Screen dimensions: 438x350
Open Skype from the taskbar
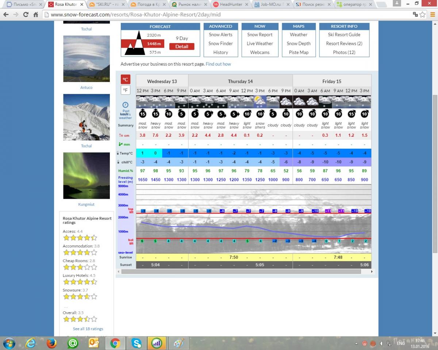(137, 343)
